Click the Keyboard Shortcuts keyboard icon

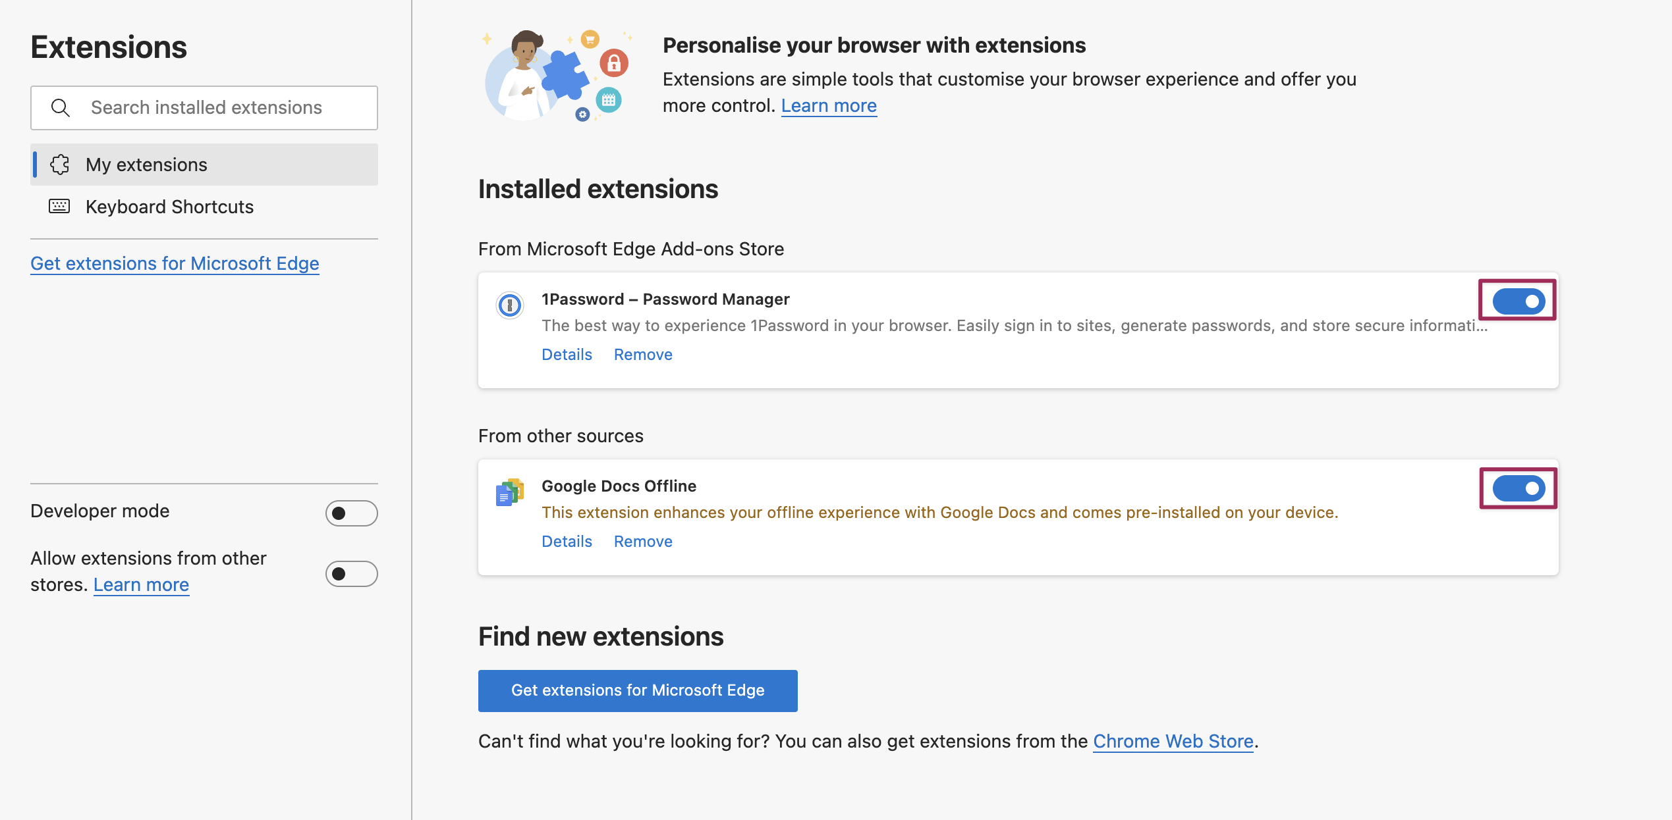pyautogui.click(x=59, y=207)
